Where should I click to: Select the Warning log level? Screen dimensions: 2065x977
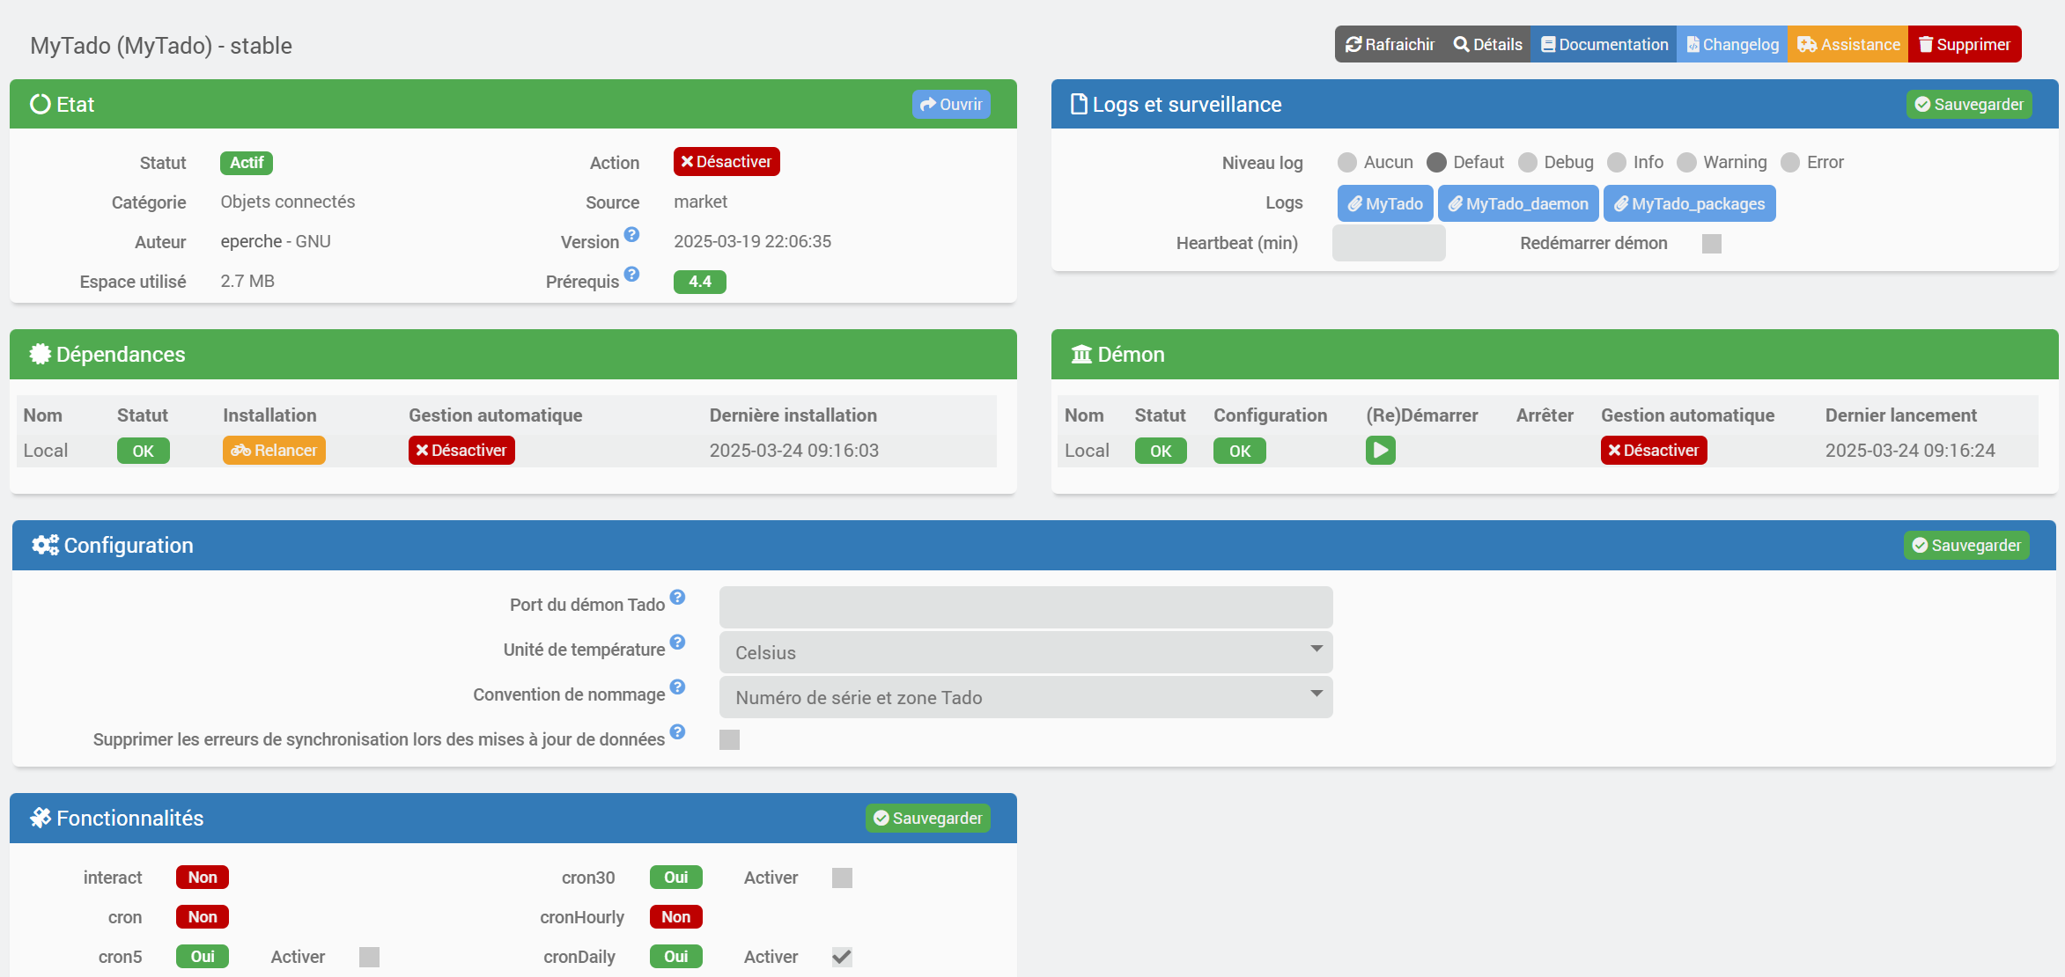tap(1686, 163)
